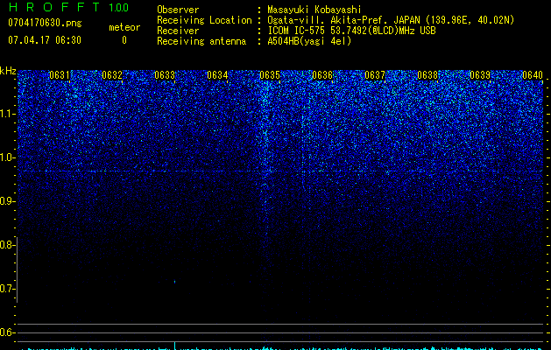Click the date stamp 07.04.17 06:30
The width and height of the screenshot is (551, 350).
tap(45, 40)
